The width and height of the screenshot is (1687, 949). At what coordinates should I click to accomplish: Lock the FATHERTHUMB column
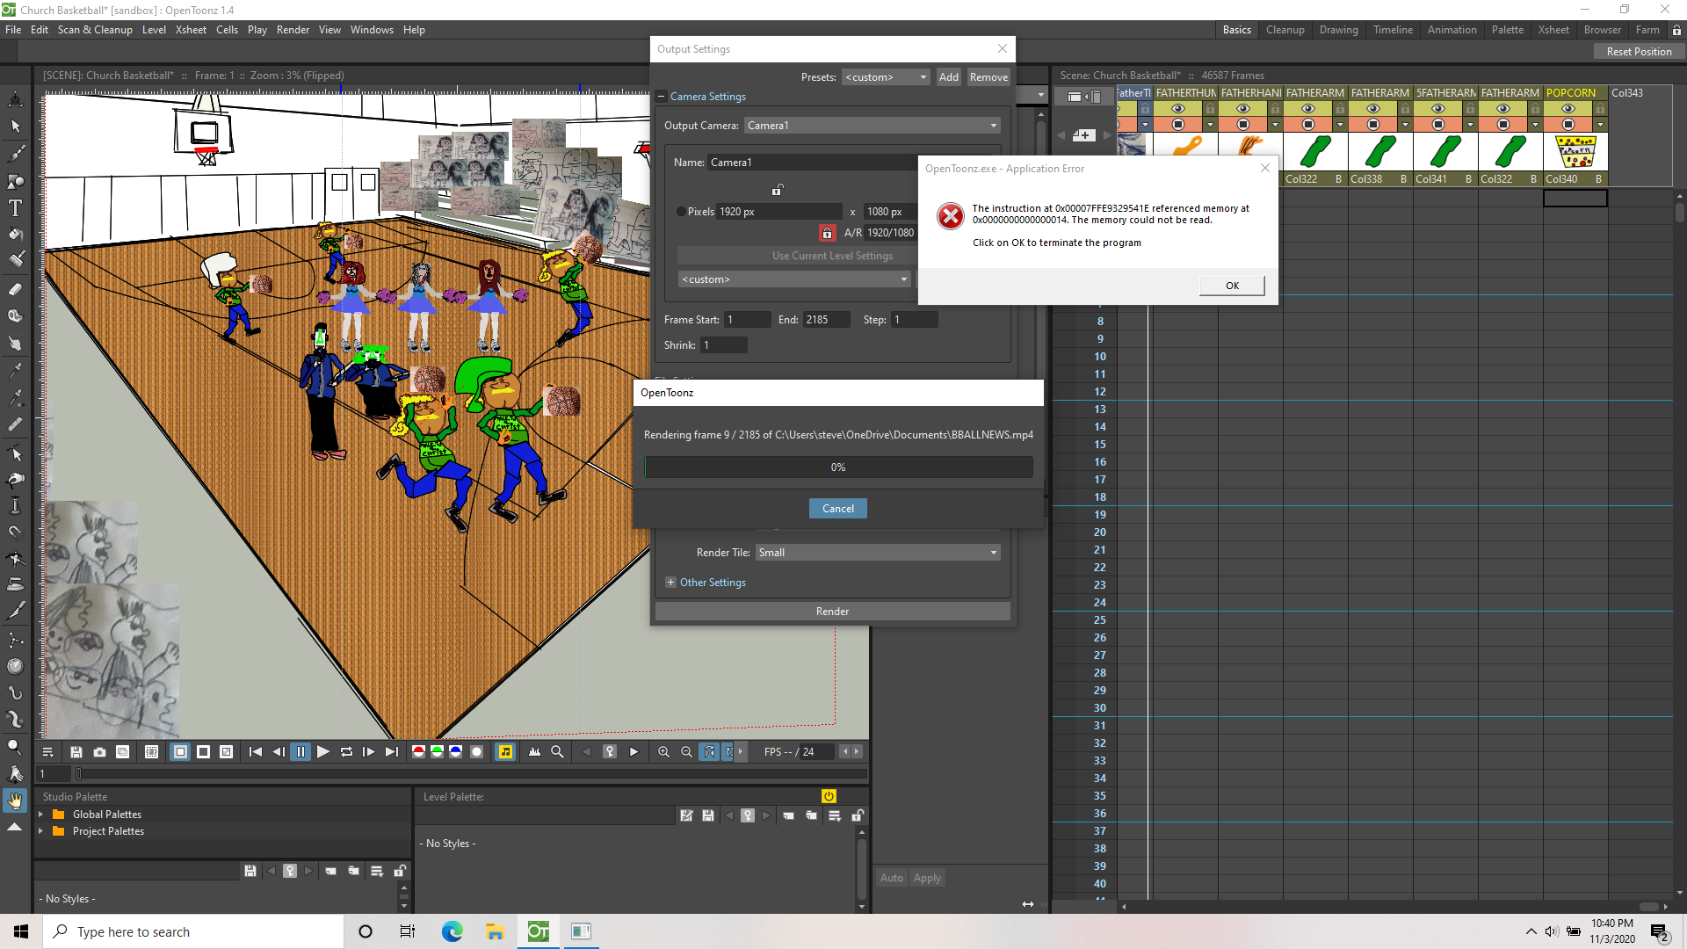1210,108
